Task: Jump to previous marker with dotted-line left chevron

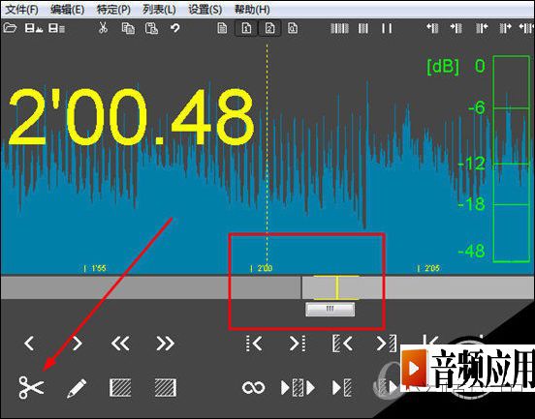Action: pyautogui.click(x=254, y=343)
